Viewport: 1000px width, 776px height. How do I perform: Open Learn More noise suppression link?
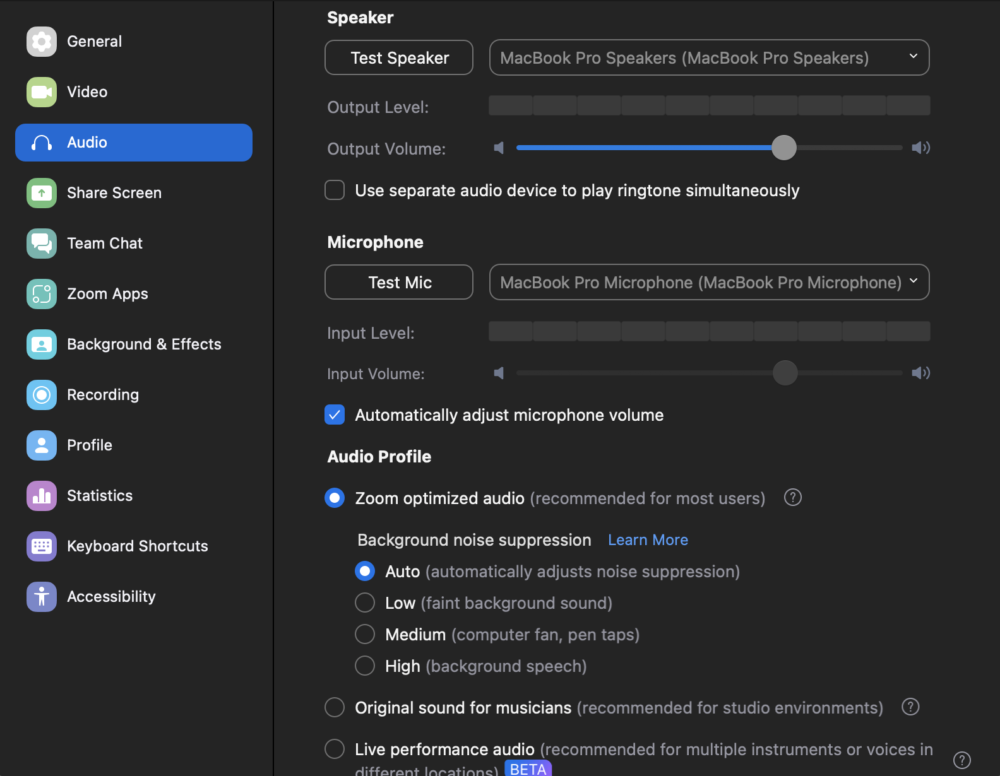click(648, 540)
